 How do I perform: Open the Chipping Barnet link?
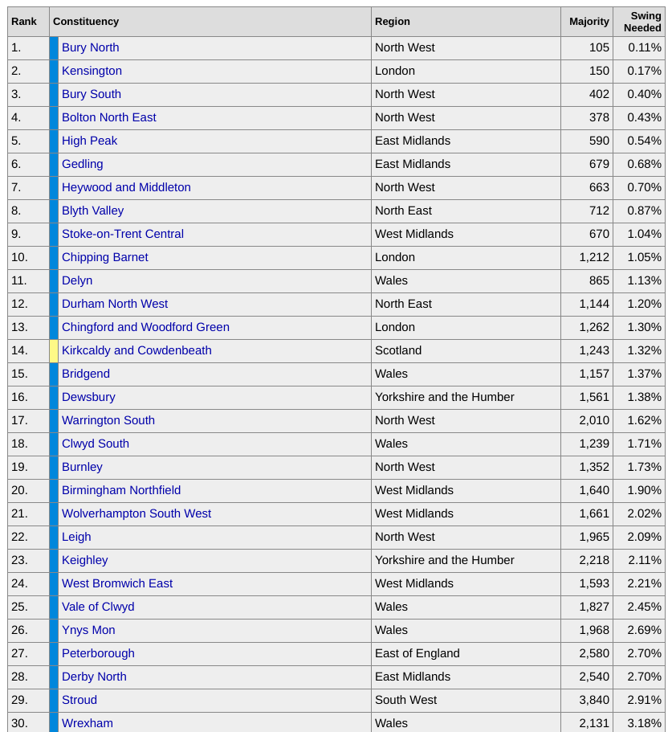(x=105, y=257)
